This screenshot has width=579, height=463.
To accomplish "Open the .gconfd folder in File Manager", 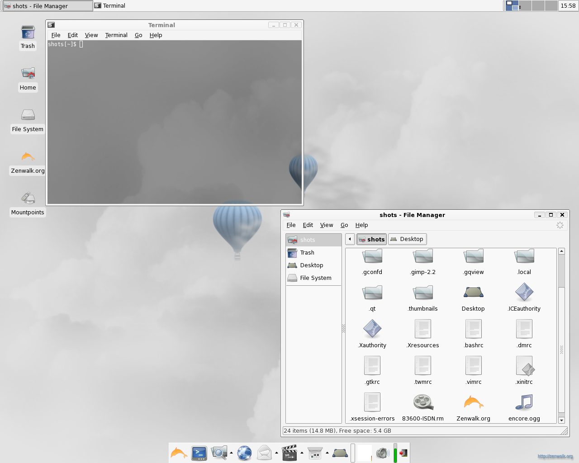I will (372, 256).
